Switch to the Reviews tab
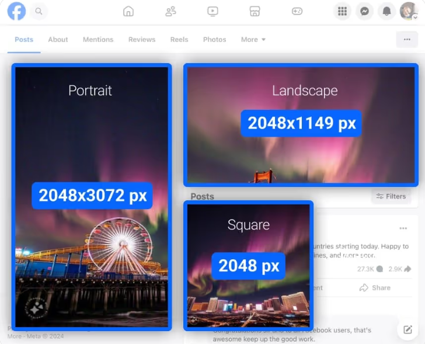The height and width of the screenshot is (344, 425). click(x=142, y=40)
